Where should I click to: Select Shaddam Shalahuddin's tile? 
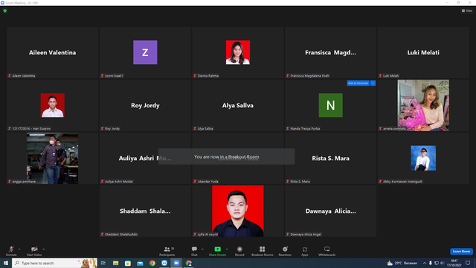point(145,211)
